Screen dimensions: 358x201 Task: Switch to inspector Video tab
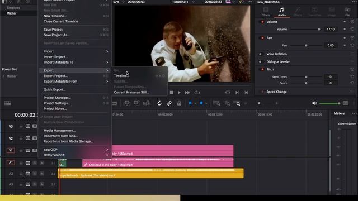click(266, 12)
